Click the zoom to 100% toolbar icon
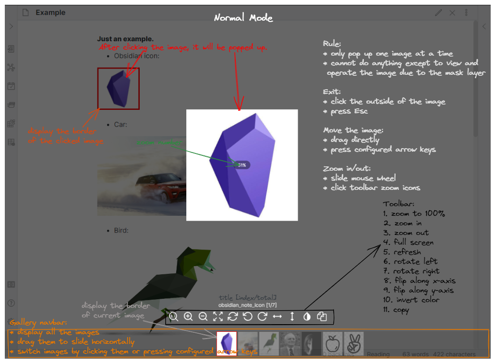The image size is (495, 363). tap(173, 316)
